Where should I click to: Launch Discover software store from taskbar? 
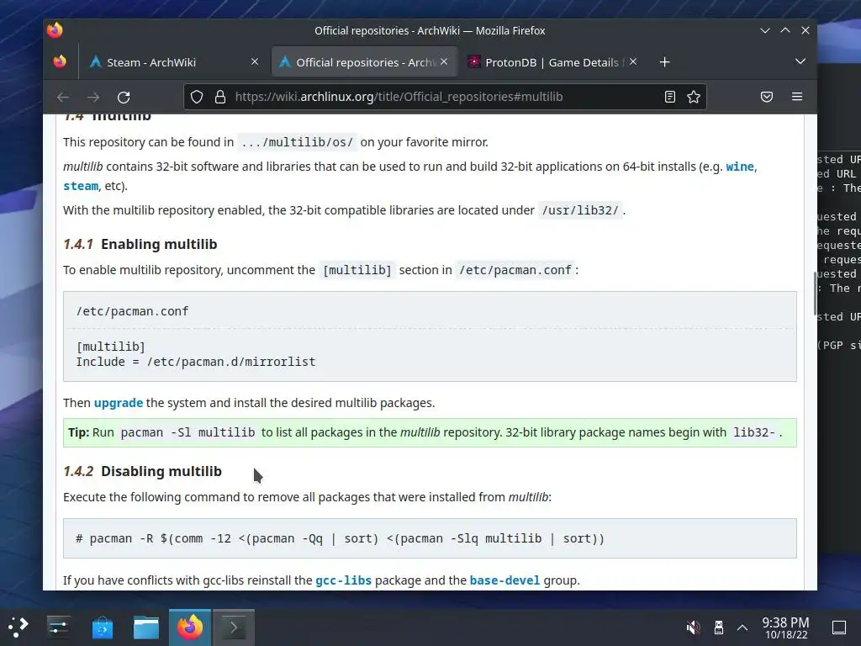click(102, 627)
